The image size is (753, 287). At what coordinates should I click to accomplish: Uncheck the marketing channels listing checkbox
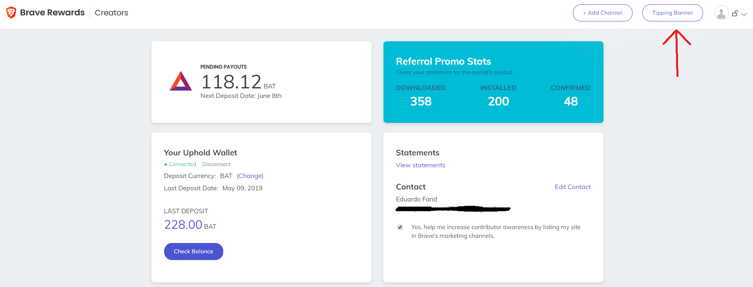[x=400, y=227]
